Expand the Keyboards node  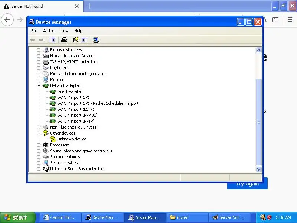click(39, 68)
